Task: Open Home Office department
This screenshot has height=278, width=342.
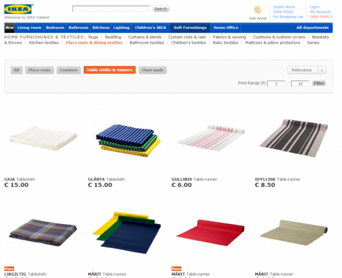Action: click(226, 28)
